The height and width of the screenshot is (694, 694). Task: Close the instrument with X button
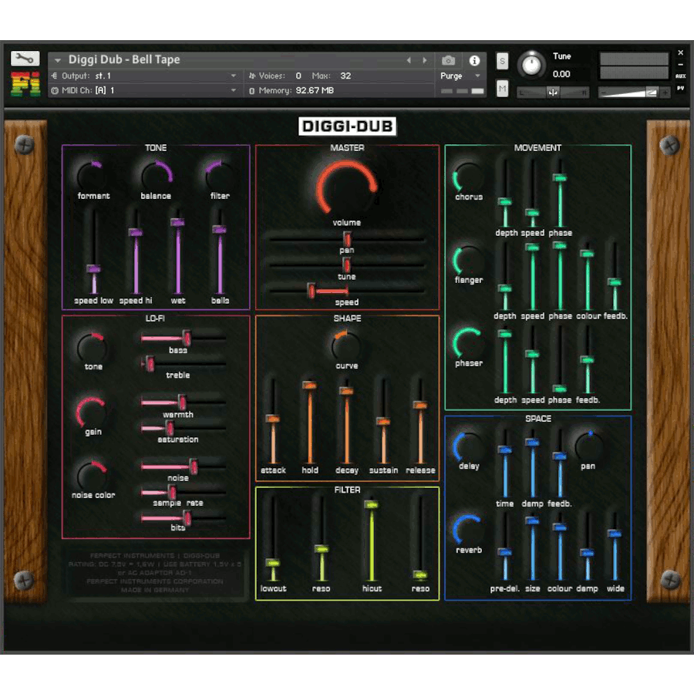(680, 52)
